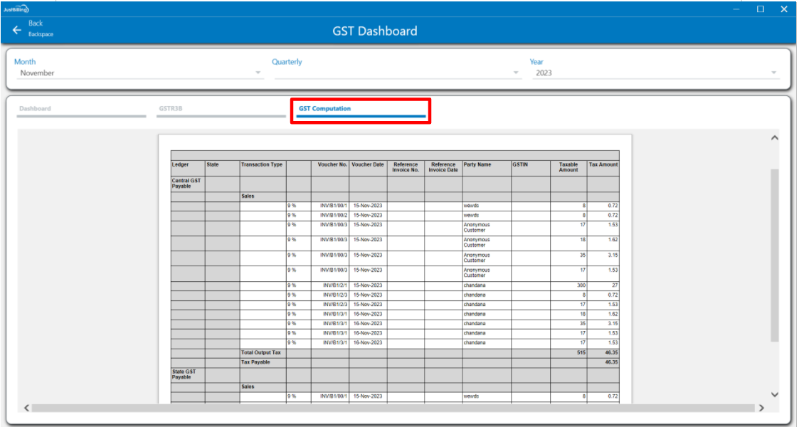Open the Year dropdown showing 2023
Screen dimensions: 799x427
pyautogui.click(x=655, y=73)
